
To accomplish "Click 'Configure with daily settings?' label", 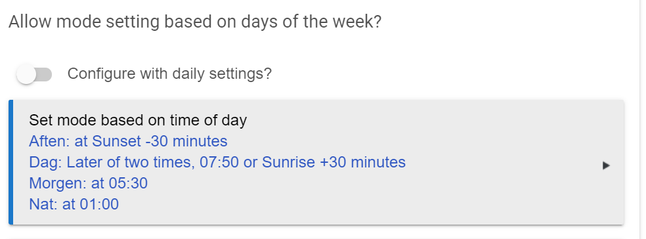I will pos(170,74).
